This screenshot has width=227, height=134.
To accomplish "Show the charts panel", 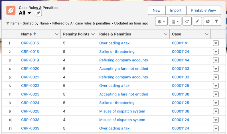I will point(207,21).
